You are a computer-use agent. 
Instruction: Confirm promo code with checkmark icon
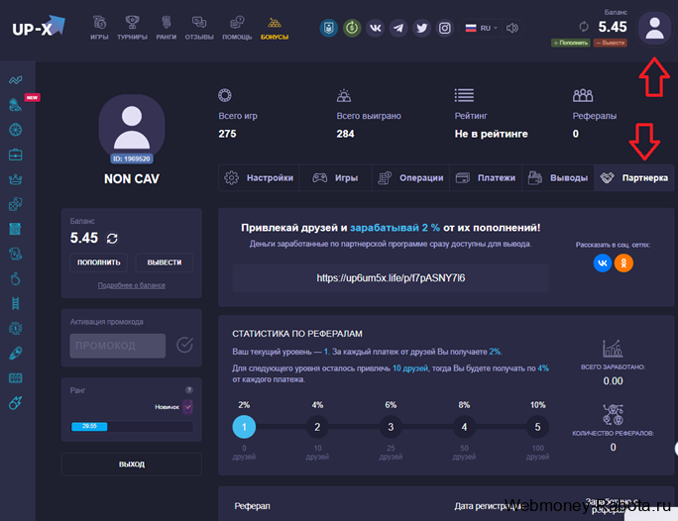click(x=184, y=345)
